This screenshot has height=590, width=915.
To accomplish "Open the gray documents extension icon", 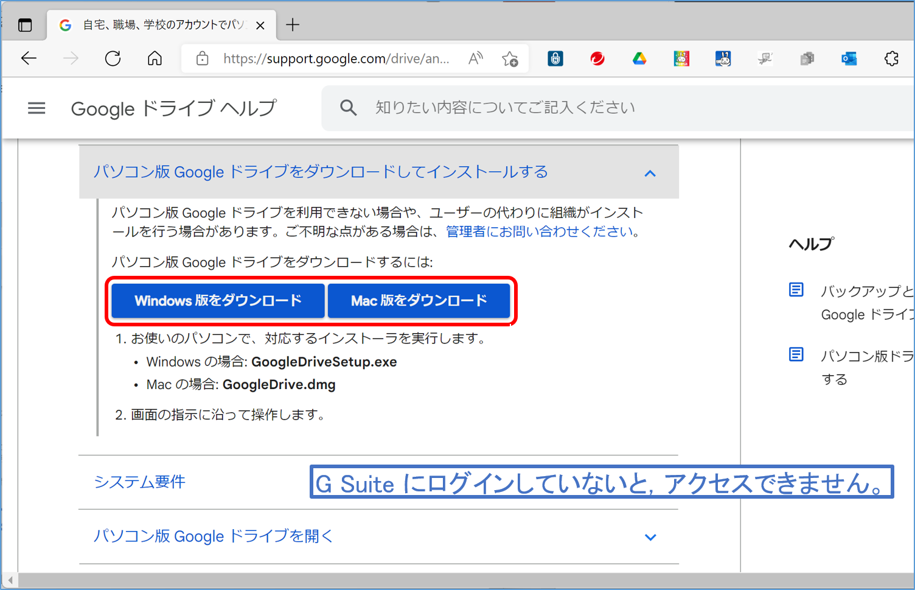I will [807, 58].
